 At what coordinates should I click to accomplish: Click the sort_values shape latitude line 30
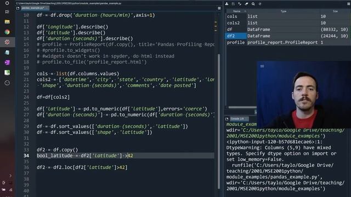tap(94, 132)
